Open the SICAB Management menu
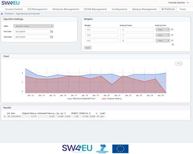This screenshot has width=193, height=154. pos(95,9)
